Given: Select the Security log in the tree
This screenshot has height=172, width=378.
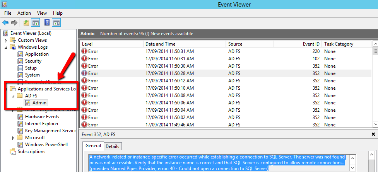Looking at the screenshot, I should [33, 61].
